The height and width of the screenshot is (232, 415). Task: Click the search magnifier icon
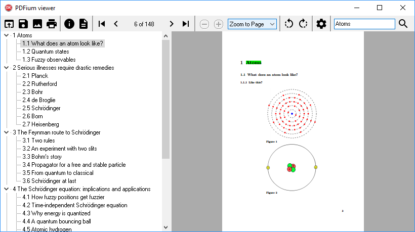point(403,24)
